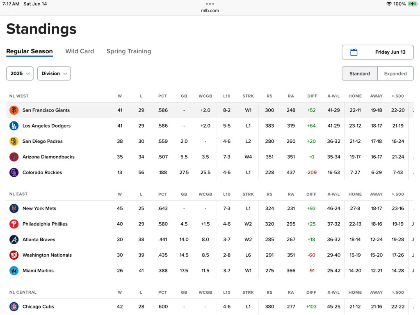
Task: Open Chicago Cubs team link
Action: 38,306
